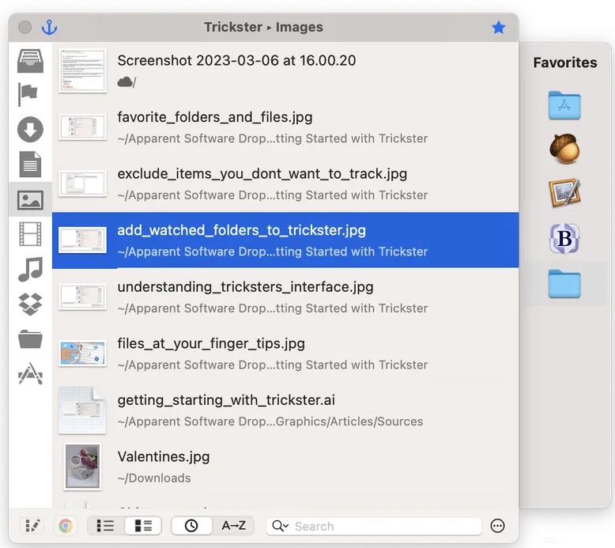Click the anchor pin icon in the title bar
The height and width of the screenshot is (548, 615).
[x=50, y=28]
